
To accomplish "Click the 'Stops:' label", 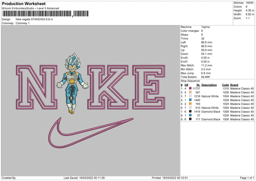I will pos(184,35).
